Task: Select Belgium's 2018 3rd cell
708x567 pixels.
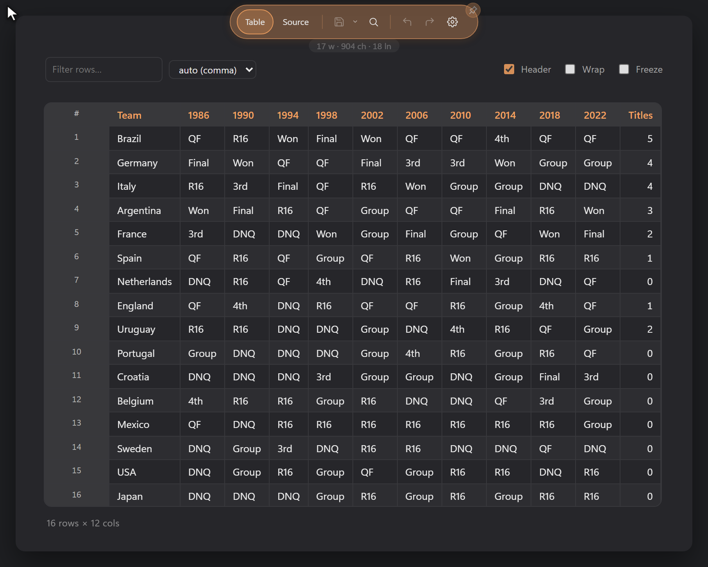Action: click(x=553, y=401)
